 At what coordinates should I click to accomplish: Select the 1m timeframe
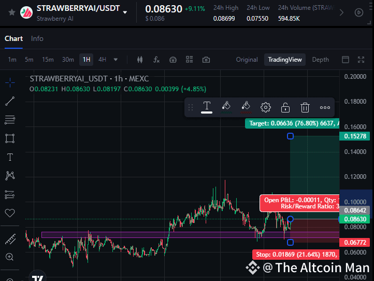coord(12,60)
